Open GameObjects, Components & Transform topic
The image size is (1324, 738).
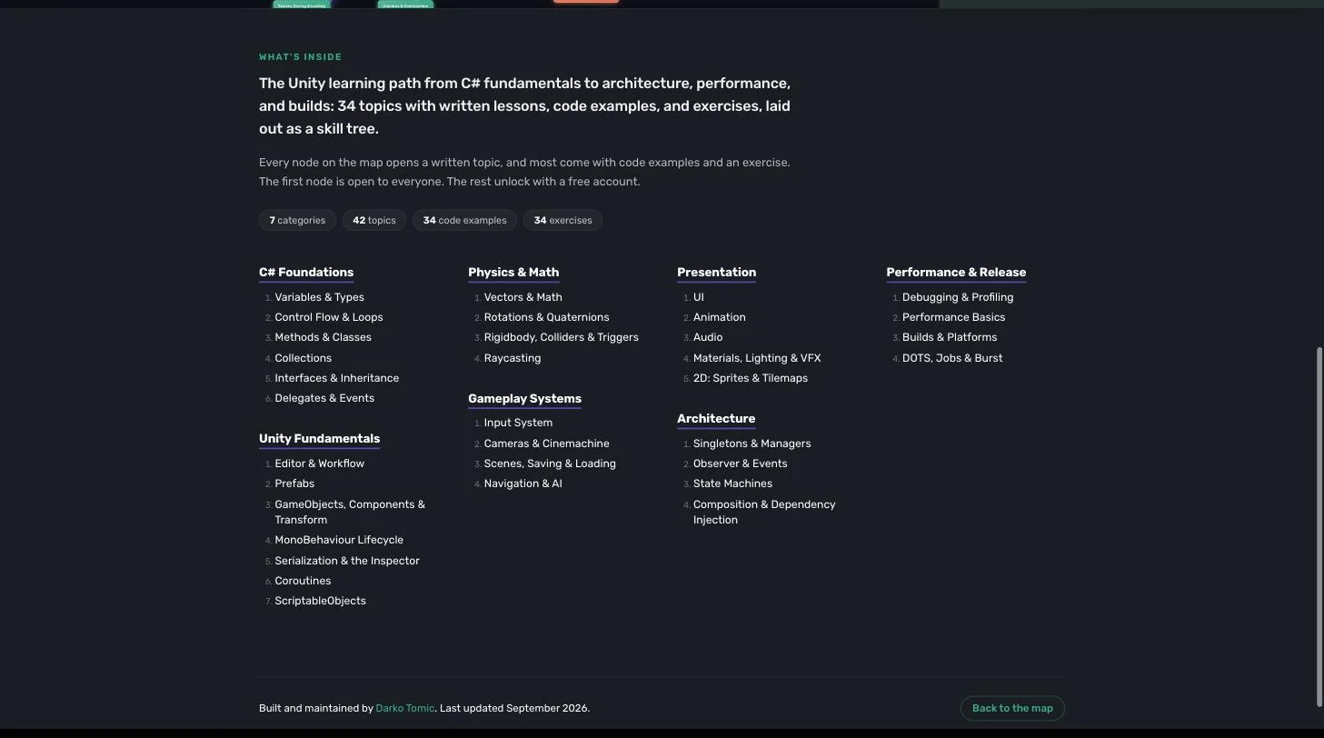350,512
